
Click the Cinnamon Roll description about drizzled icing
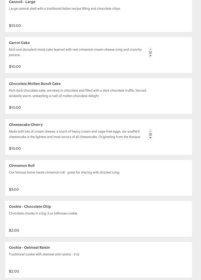point(65,173)
